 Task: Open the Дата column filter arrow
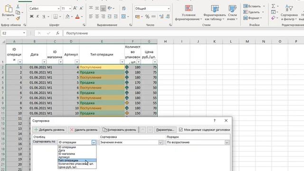pos(44,62)
